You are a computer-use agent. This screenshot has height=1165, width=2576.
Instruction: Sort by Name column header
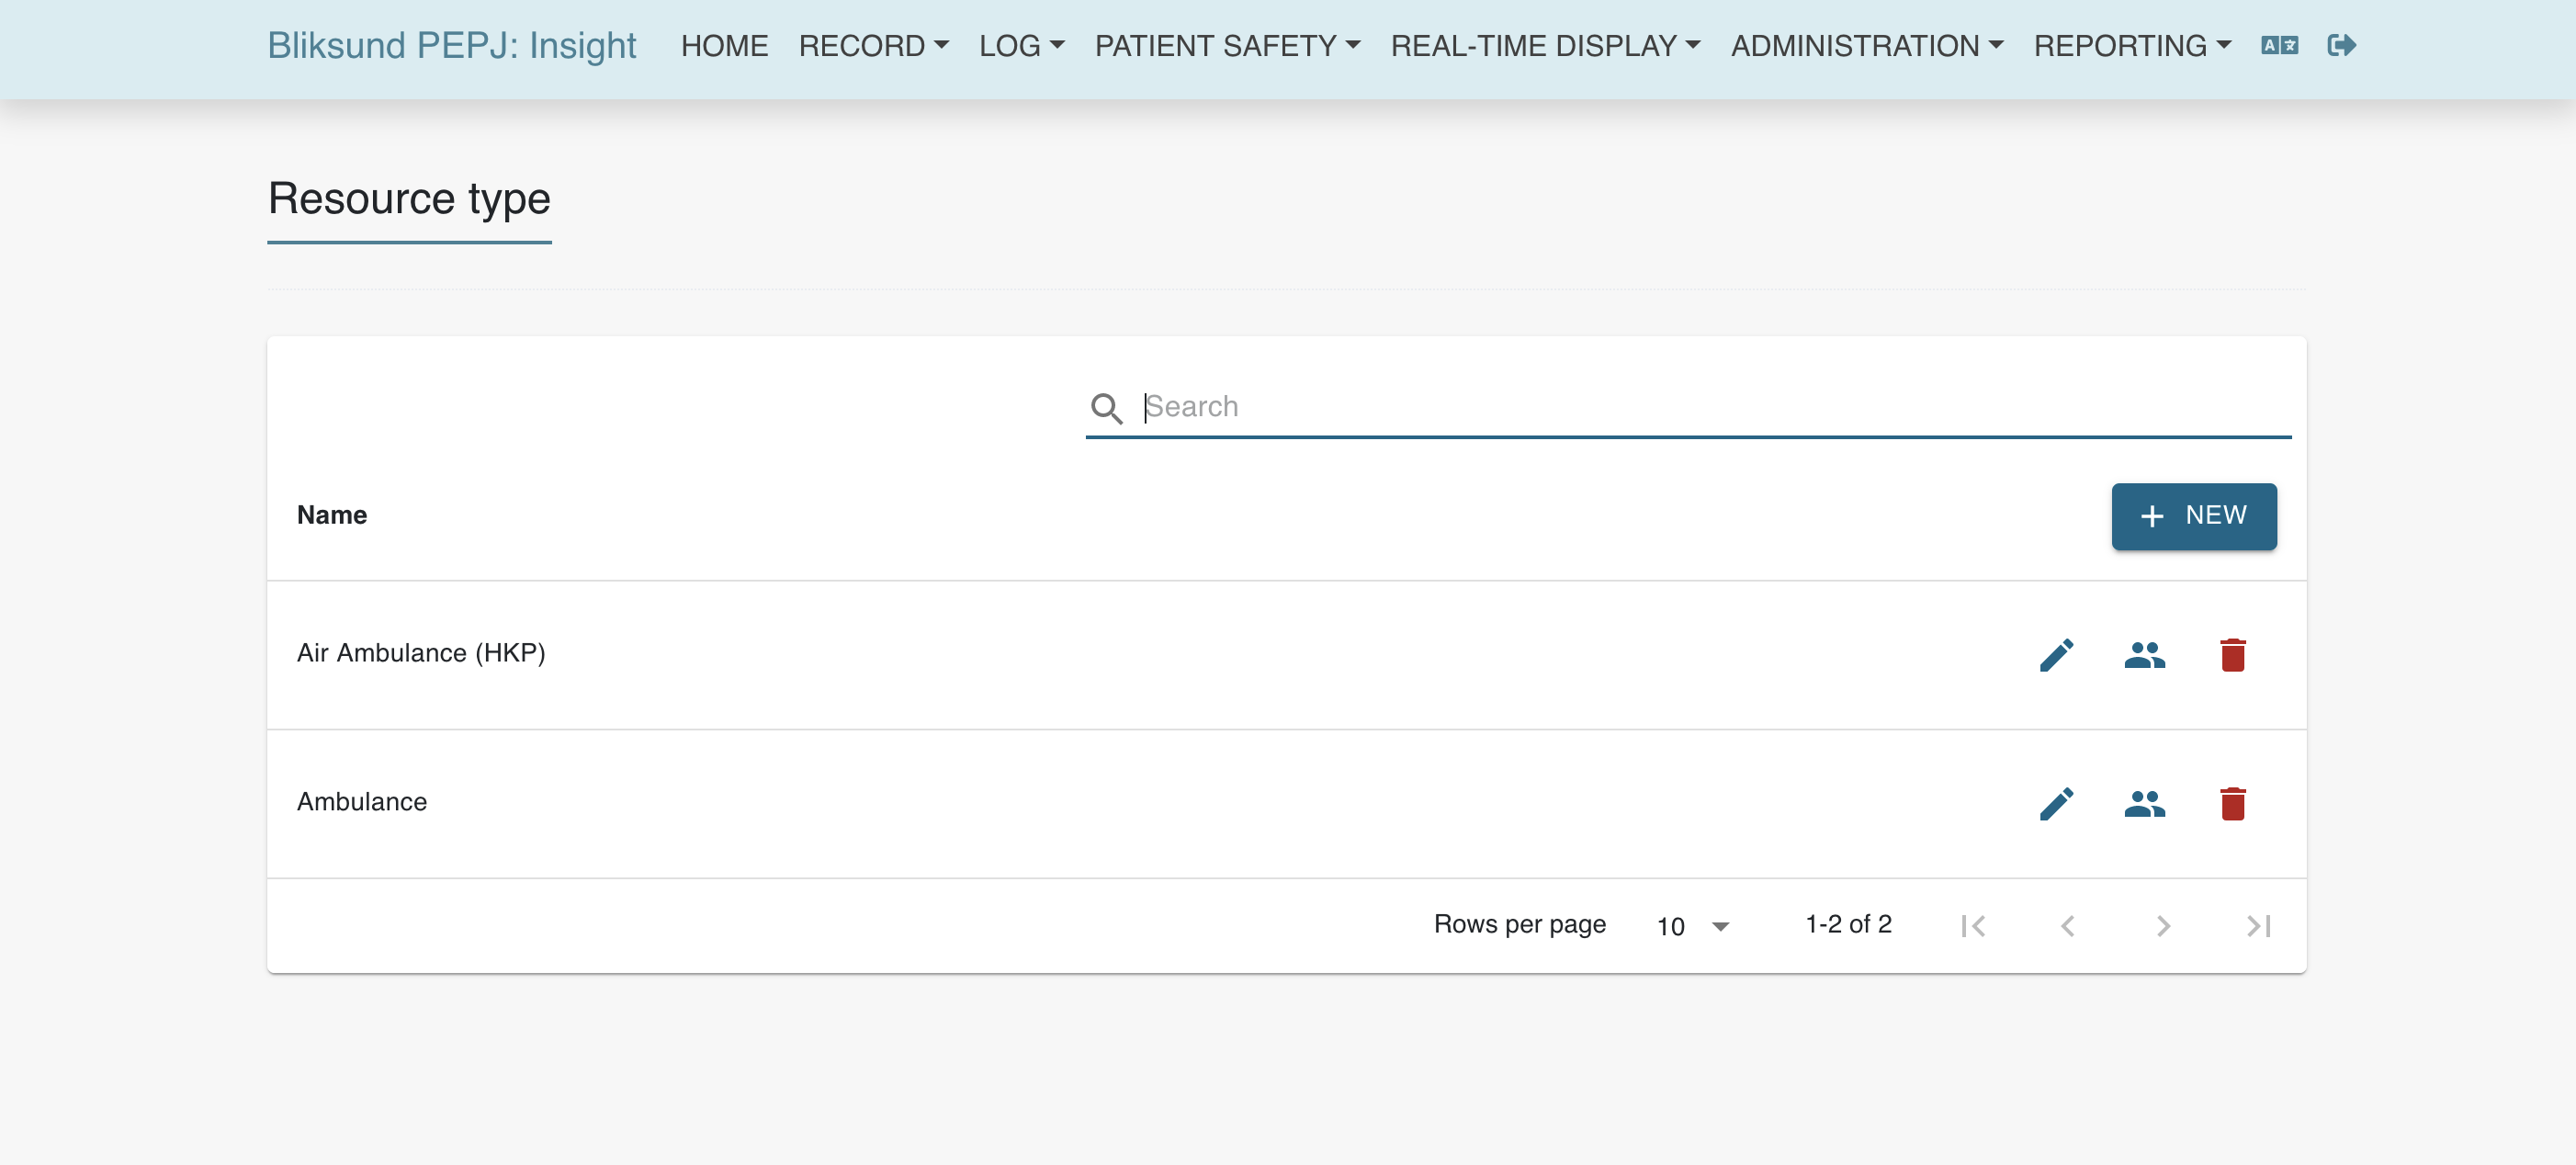click(332, 515)
